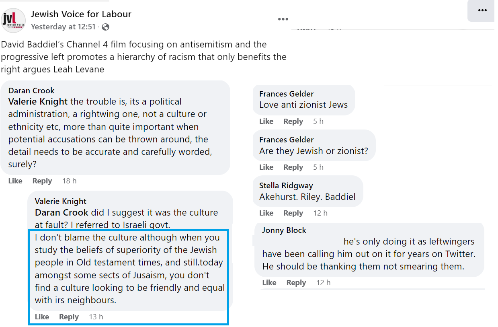
Task: Open the Jewish Voice for Labour page
Action: [81, 14]
